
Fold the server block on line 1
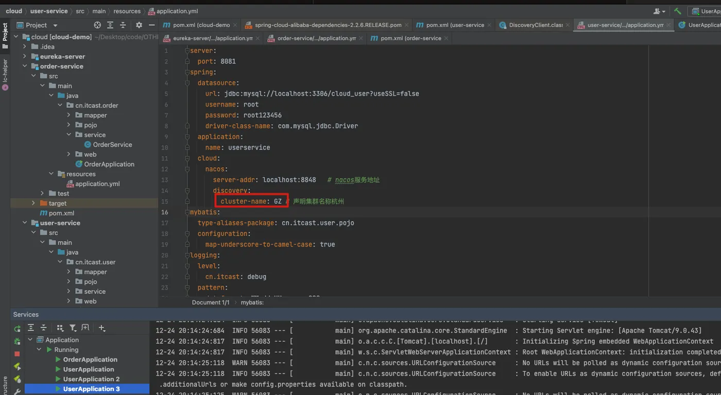coord(186,51)
